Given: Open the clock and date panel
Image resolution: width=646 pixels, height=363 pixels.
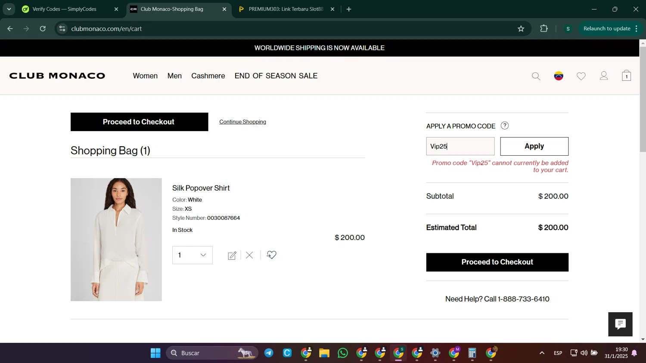Looking at the screenshot, I should coord(616,353).
